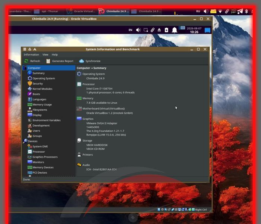The height and width of the screenshot is (224, 261).
Task: Click the Graphics monitor icon in summary
Action: [x=79, y=119]
